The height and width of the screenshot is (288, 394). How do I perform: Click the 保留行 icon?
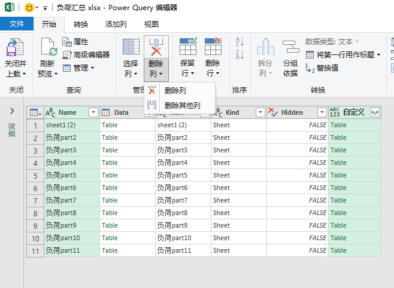188,47
